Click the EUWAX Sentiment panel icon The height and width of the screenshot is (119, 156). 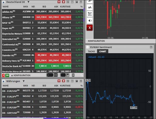tap(87, 47)
